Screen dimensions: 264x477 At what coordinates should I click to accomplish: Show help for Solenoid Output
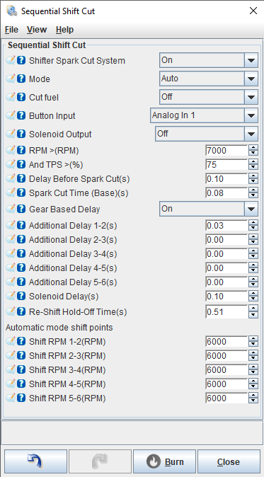(x=21, y=134)
